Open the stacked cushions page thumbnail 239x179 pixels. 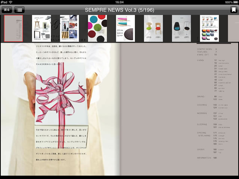tap(125, 28)
